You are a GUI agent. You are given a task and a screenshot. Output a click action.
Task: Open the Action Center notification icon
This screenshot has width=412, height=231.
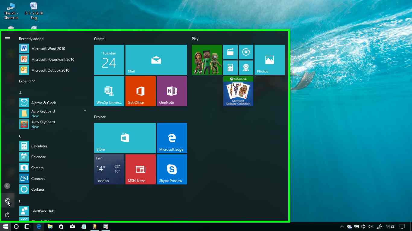coord(402,226)
